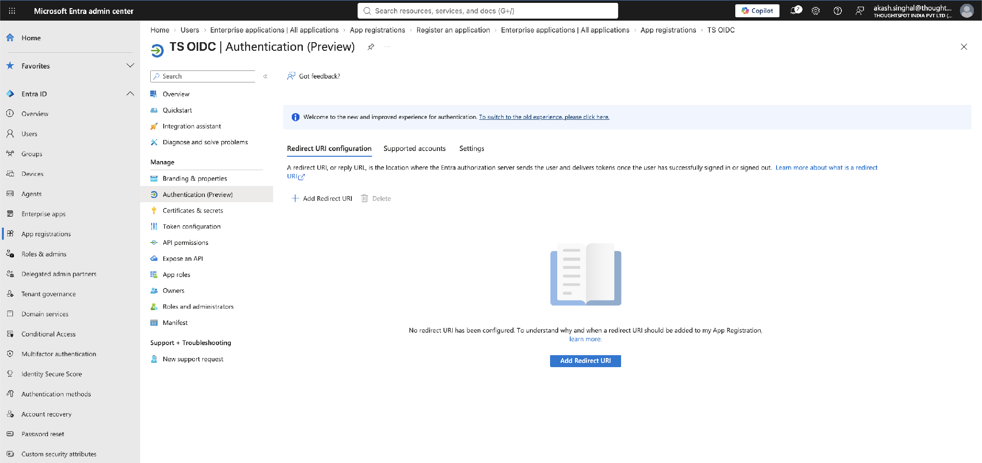Screen dimensions: 982x463
Task: Click Got feedback? link
Action: [313, 76]
